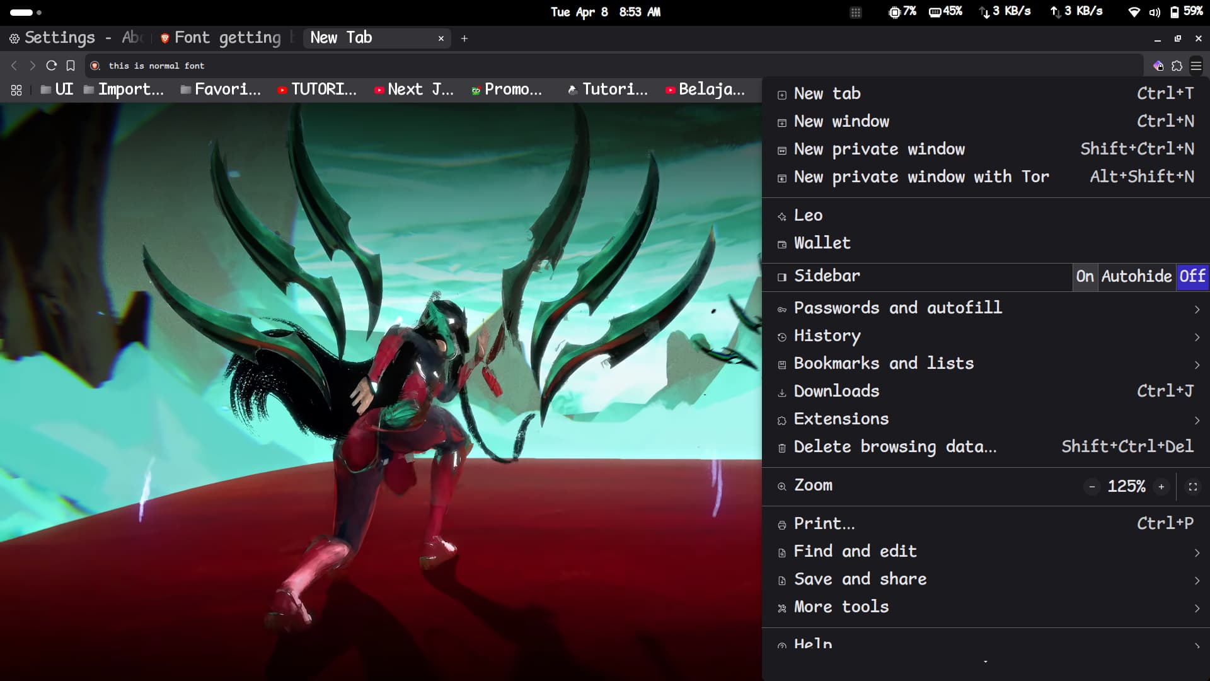Open the Next J... bookmark

pyautogui.click(x=413, y=90)
